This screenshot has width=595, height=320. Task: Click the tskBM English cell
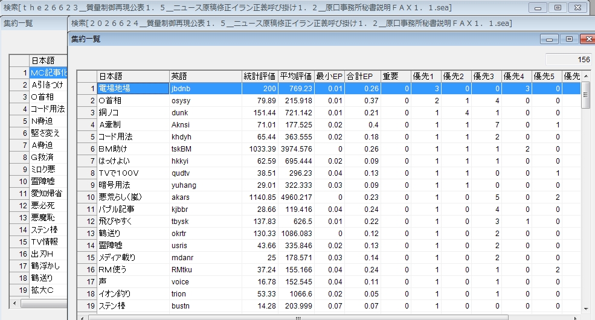(x=205, y=149)
